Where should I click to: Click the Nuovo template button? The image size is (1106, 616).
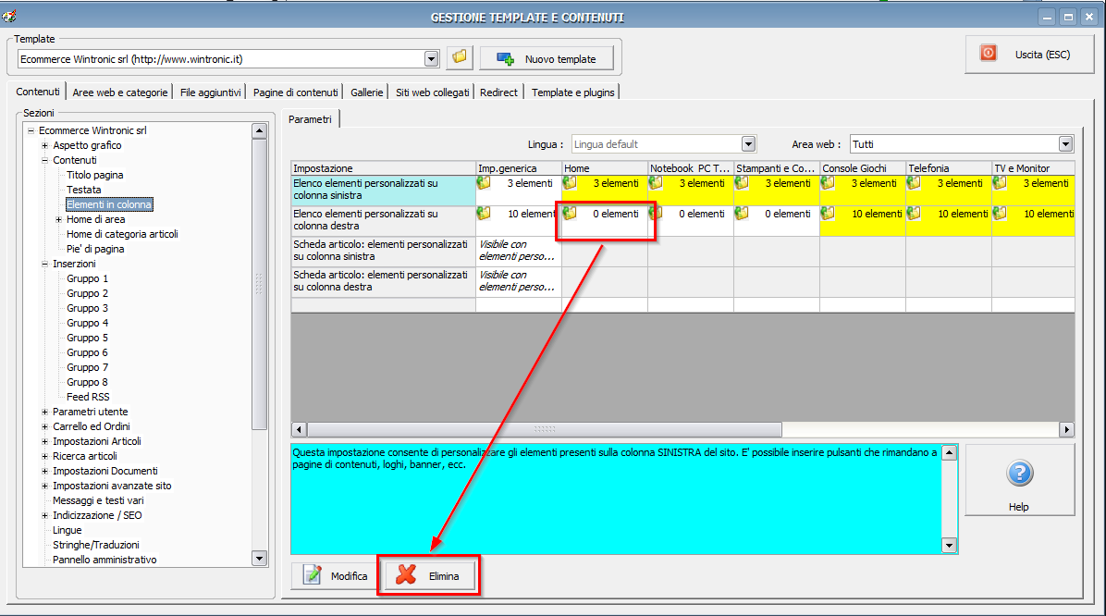click(x=546, y=58)
